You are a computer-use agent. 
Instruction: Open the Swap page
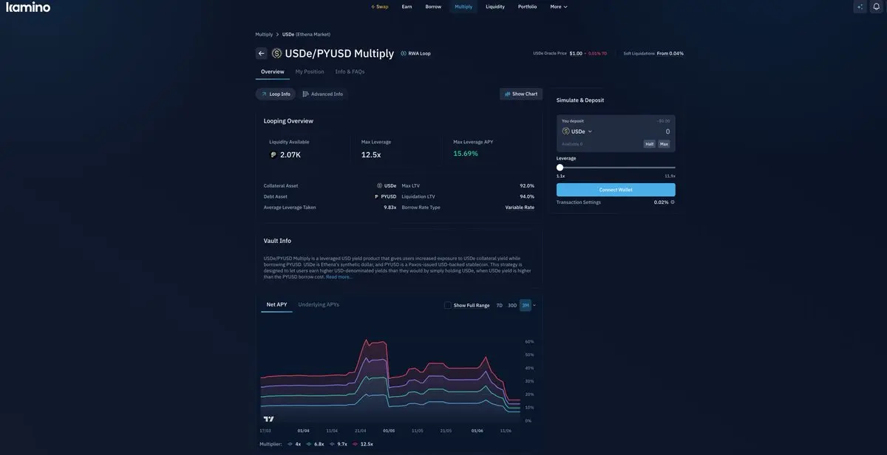(379, 7)
